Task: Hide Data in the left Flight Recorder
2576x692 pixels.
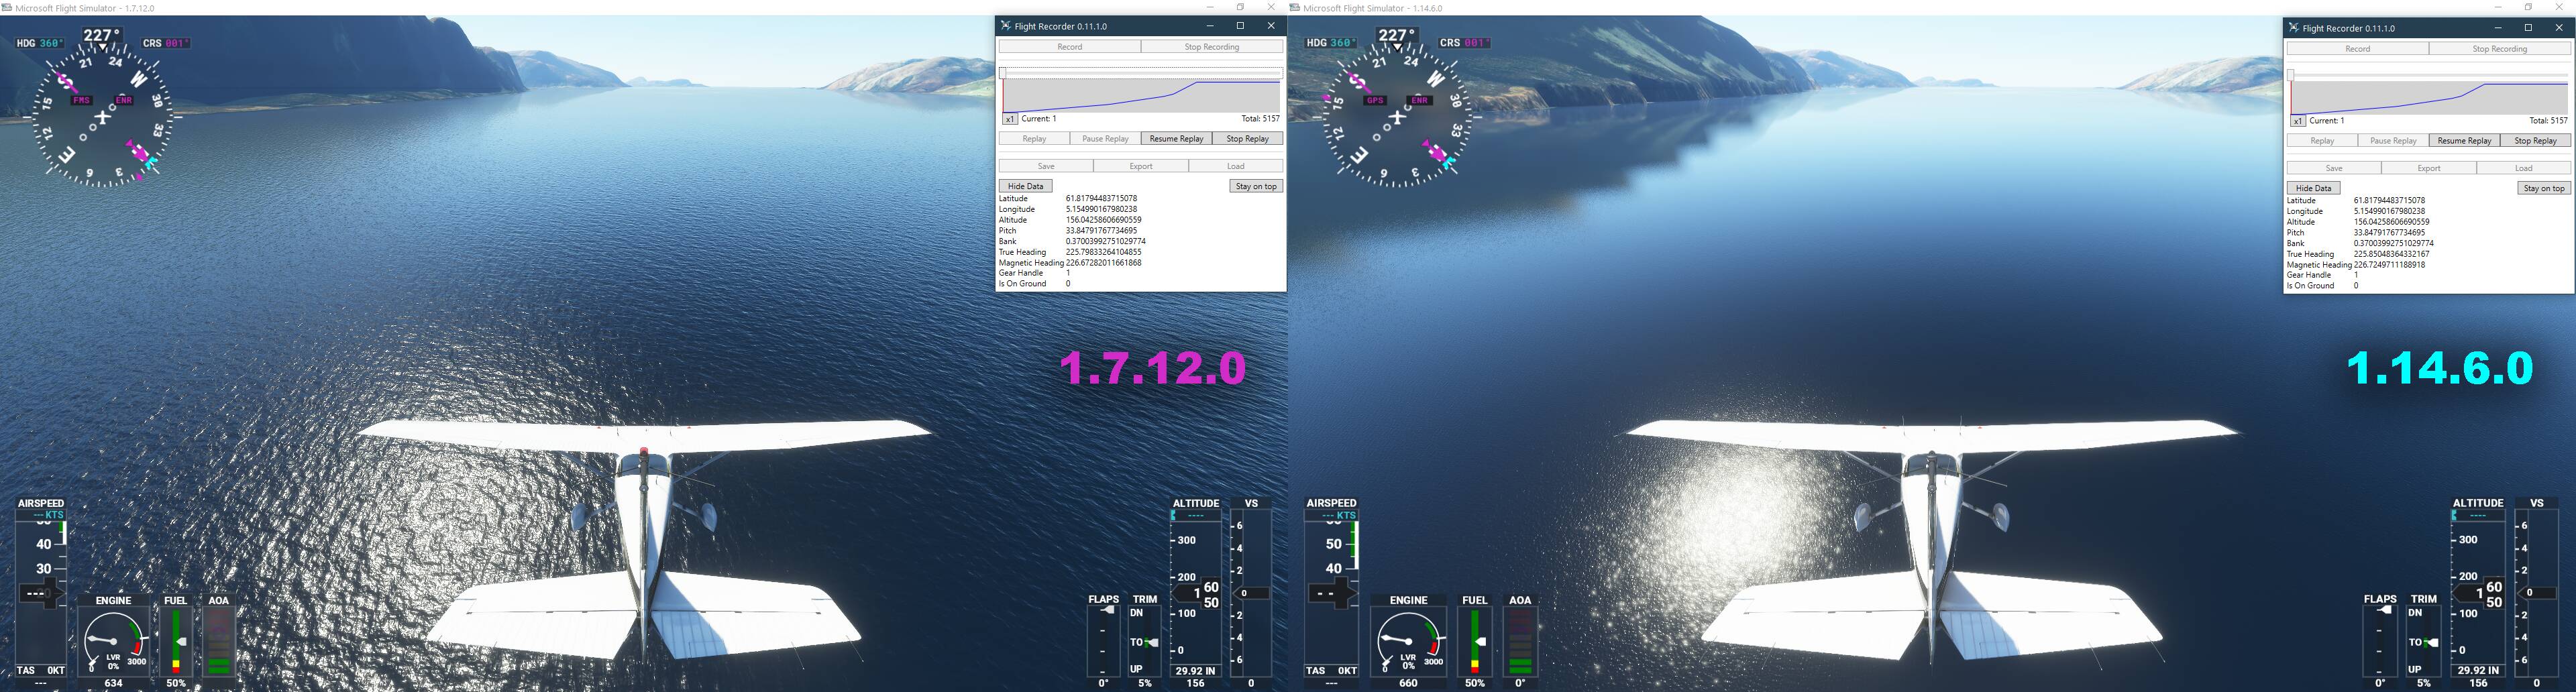Action: (x=1025, y=186)
